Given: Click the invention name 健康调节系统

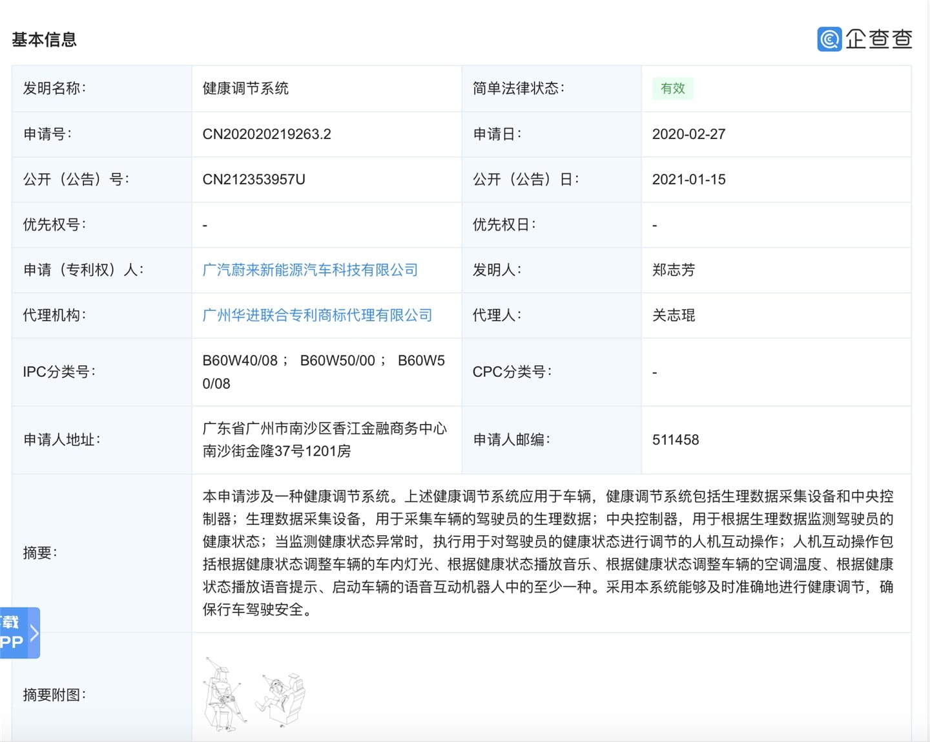Looking at the screenshot, I should click(245, 89).
